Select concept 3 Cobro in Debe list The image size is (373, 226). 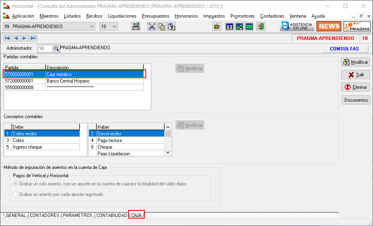click(42, 140)
